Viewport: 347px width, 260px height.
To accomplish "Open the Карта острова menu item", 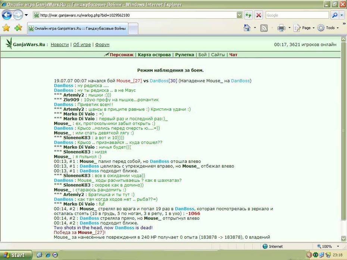I will [x=154, y=54].
